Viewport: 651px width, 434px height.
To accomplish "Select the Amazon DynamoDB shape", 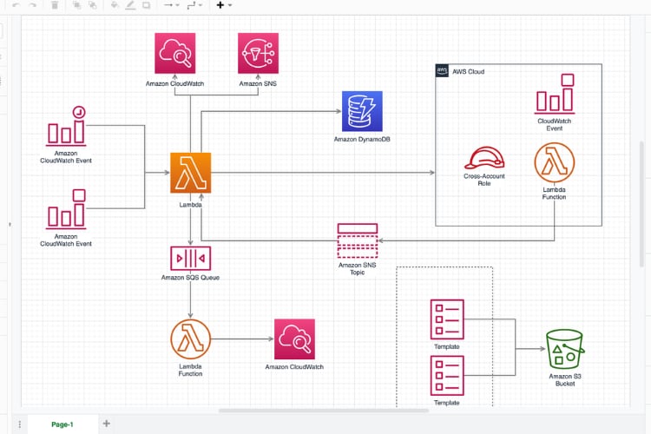I will (362, 111).
